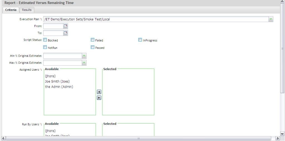Switch to the Results tab

pyautogui.click(x=27, y=10)
